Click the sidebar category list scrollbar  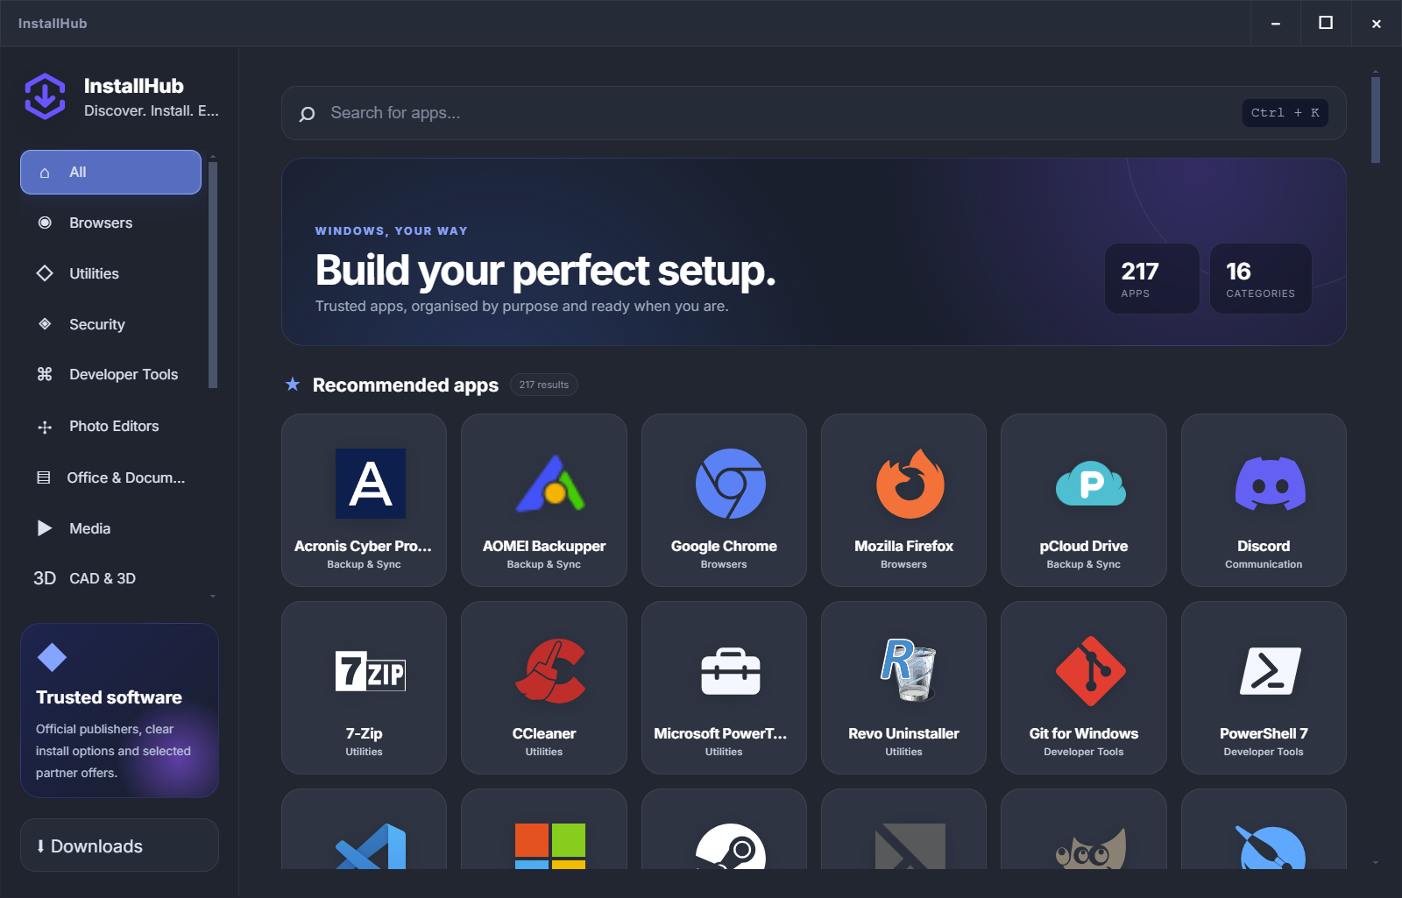(x=213, y=274)
